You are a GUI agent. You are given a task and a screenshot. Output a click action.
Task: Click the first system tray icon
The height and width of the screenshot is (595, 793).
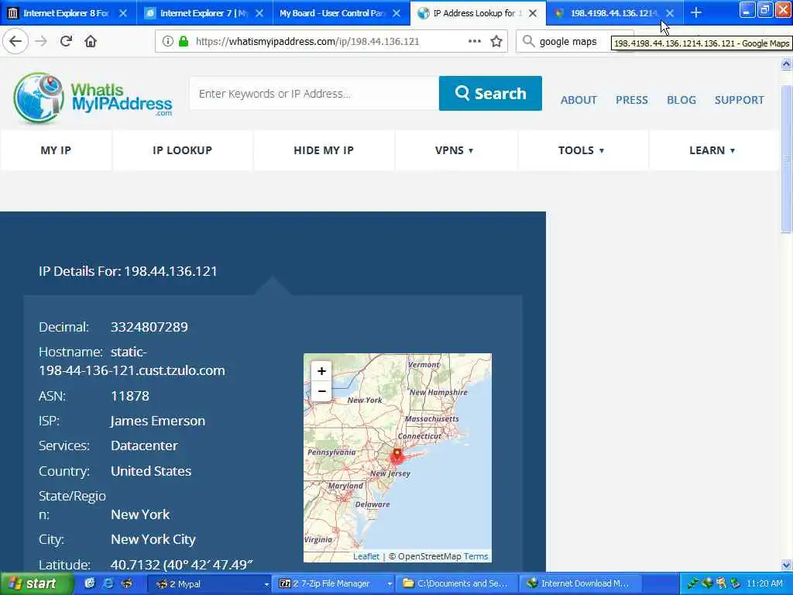click(693, 583)
